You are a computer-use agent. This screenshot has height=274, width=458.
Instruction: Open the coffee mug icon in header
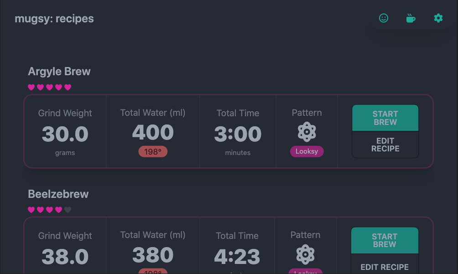[411, 18]
